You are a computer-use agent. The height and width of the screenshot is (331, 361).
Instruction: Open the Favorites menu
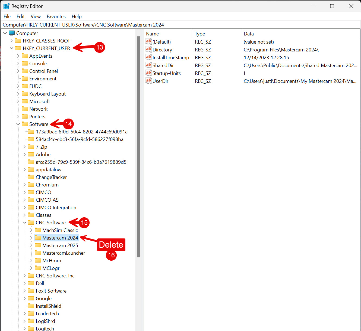click(56, 17)
